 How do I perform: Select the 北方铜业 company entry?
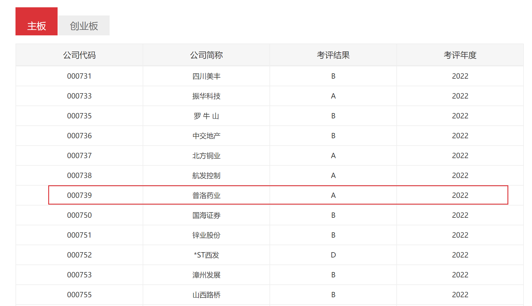[x=206, y=155]
